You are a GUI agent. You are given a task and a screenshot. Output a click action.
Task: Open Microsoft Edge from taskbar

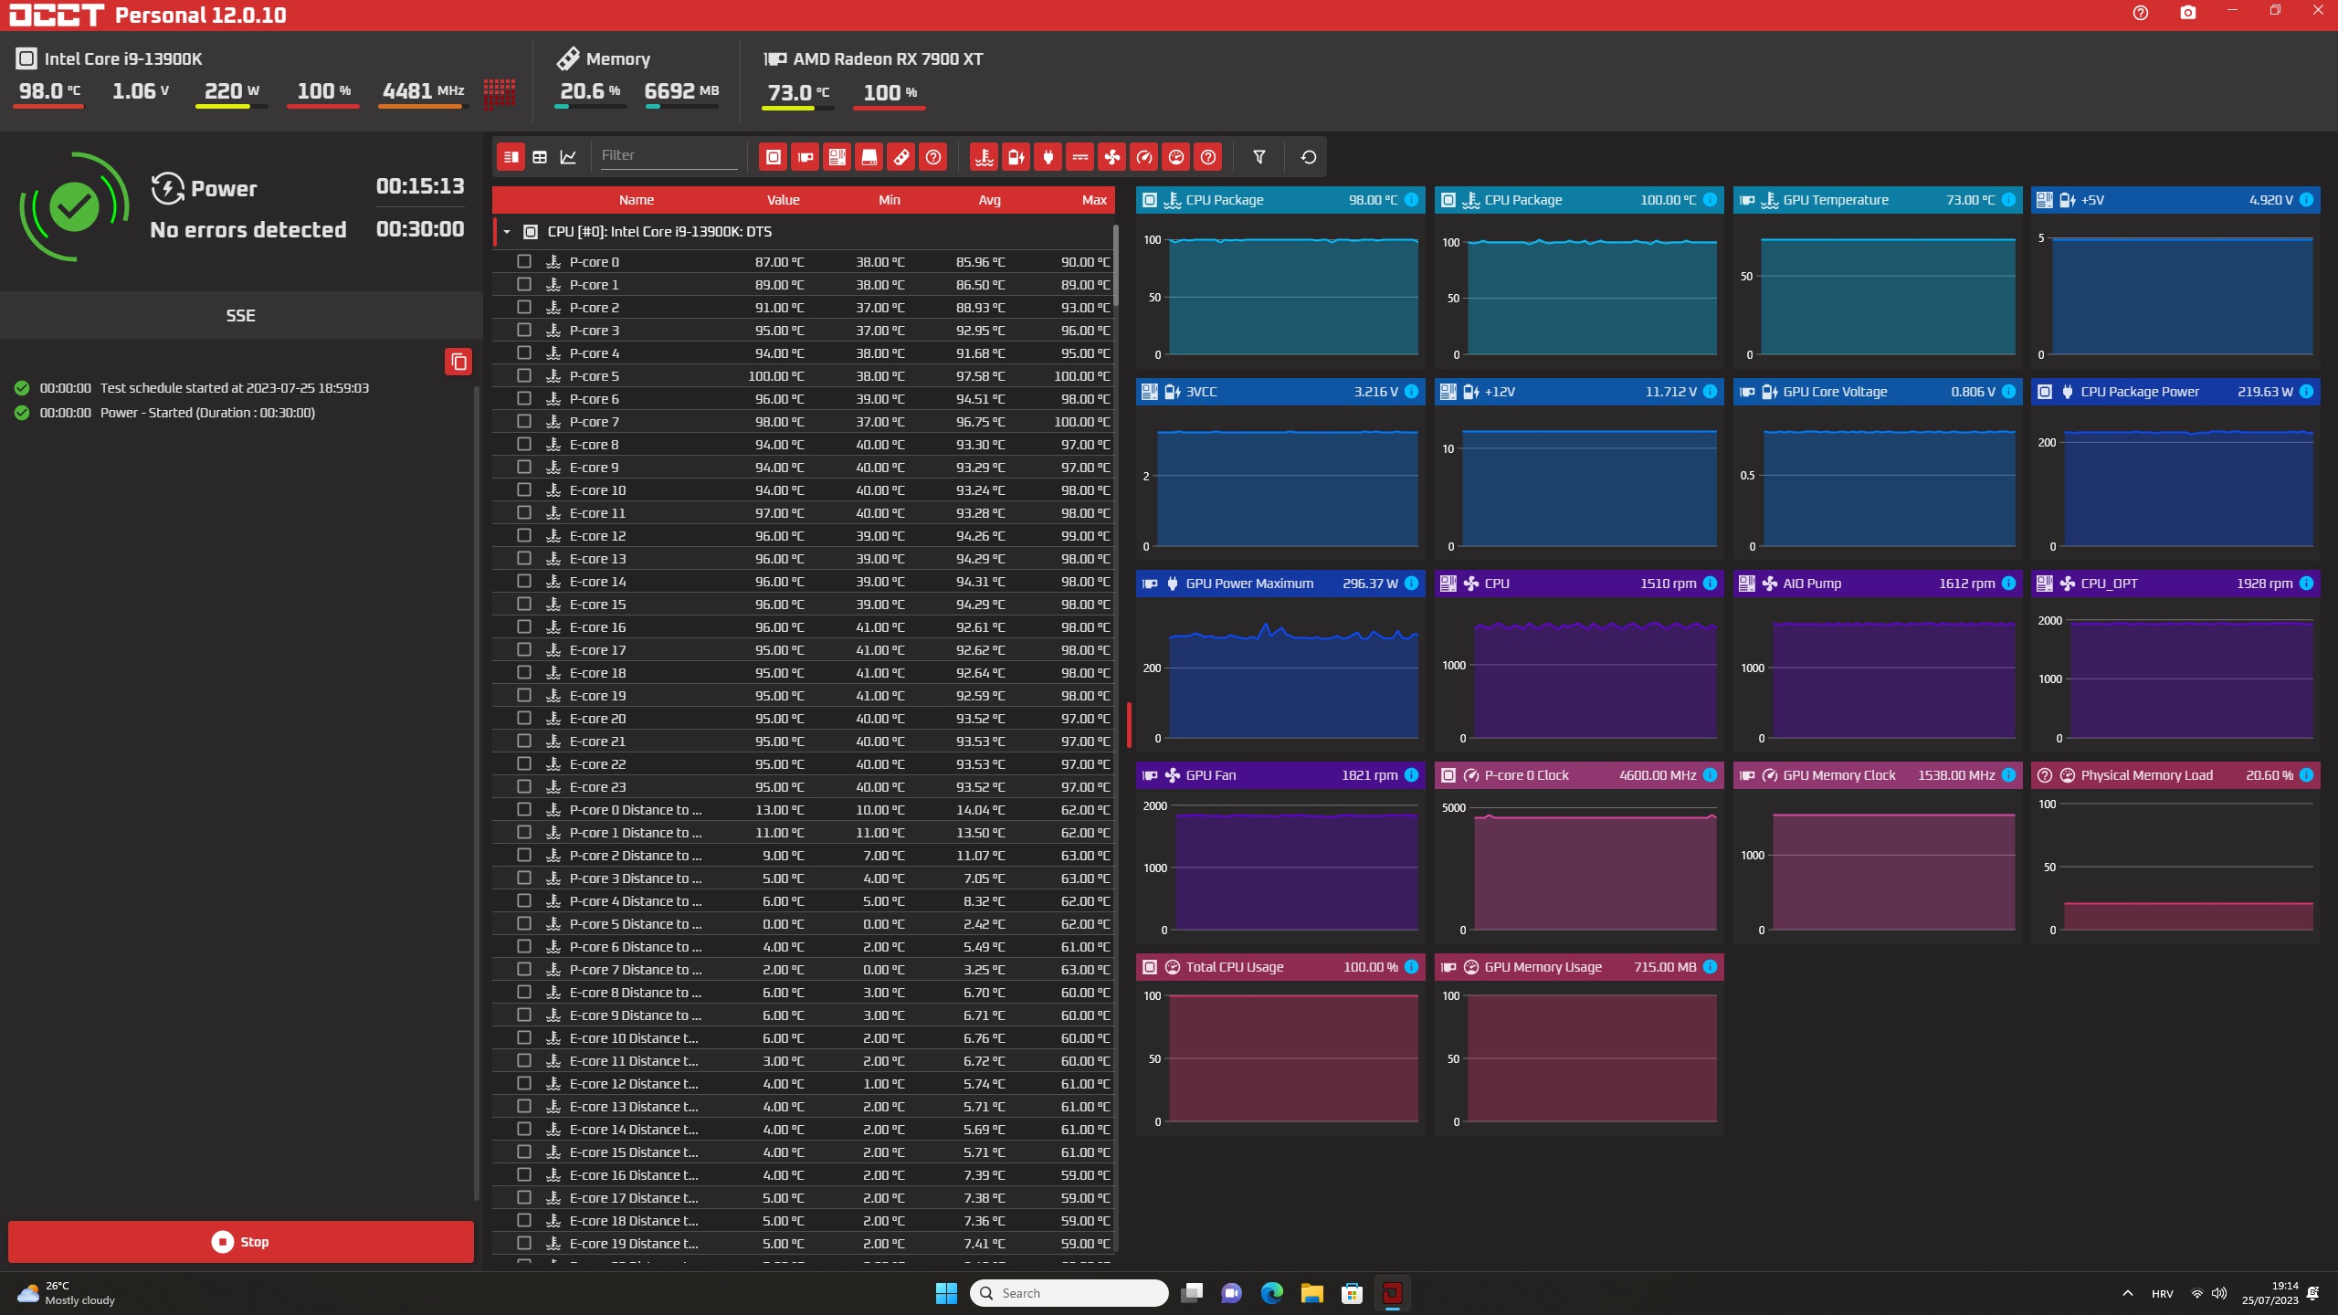pos(1272,1293)
